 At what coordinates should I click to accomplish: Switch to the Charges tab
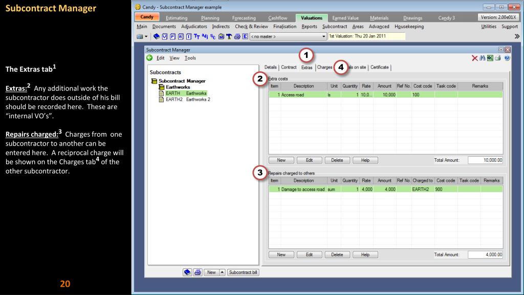point(324,67)
